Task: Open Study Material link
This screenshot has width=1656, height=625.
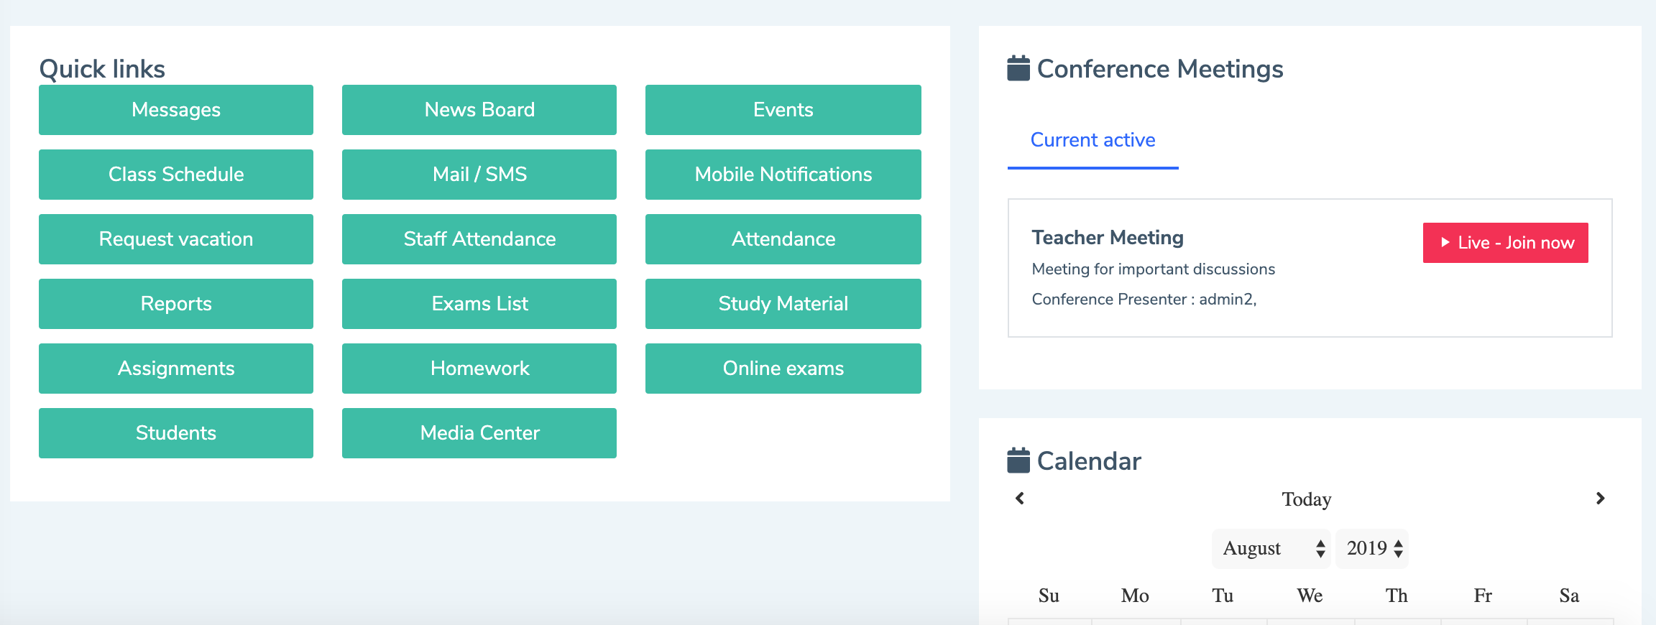Action: [783, 304]
